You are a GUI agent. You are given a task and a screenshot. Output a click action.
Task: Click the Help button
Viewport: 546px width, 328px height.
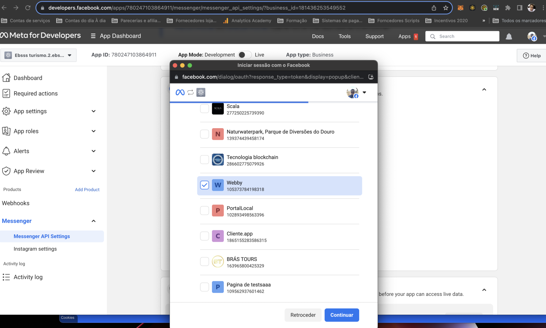tap(532, 55)
